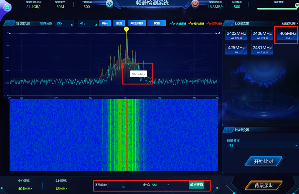Click the cube icon beside 比对结果
Image resolution: width=299 pixels, height=194 pixels.
(x=228, y=23)
